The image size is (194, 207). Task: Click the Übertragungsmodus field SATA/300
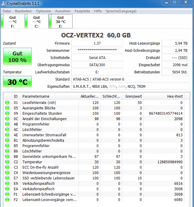(x=97, y=65)
